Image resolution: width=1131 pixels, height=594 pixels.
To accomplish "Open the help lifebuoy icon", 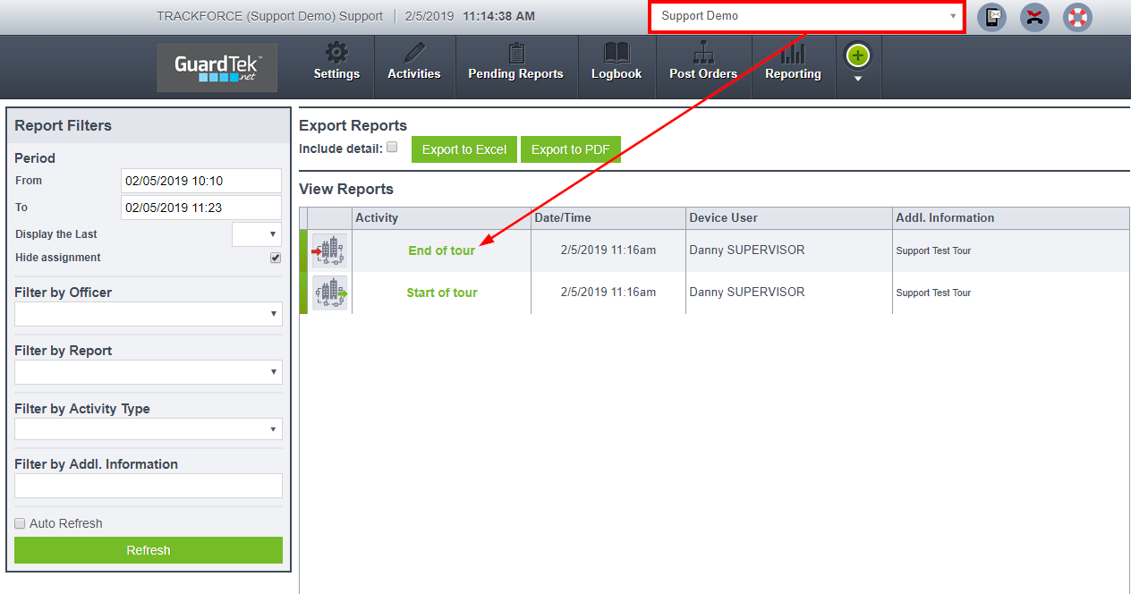I will [x=1076, y=17].
